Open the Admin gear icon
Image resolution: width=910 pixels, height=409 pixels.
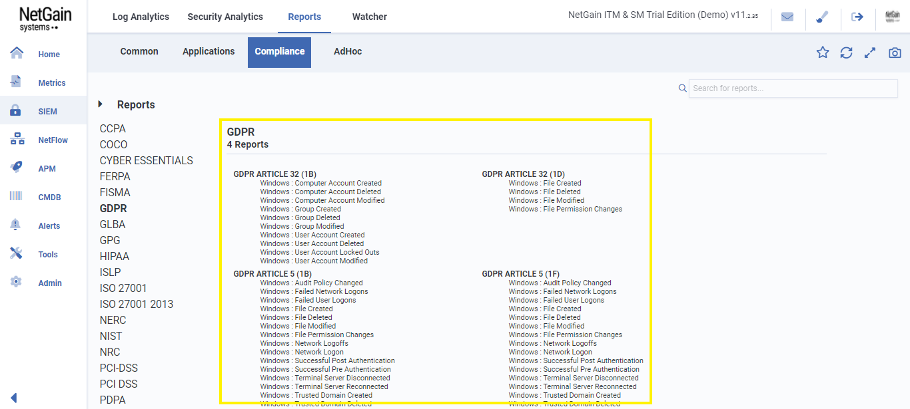click(x=17, y=282)
